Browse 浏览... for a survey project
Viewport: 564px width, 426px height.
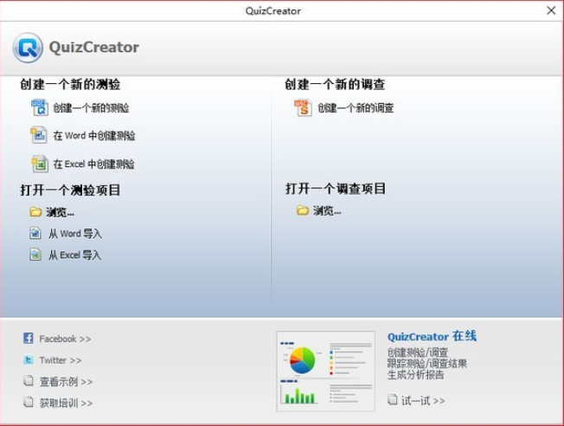[x=327, y=210]
